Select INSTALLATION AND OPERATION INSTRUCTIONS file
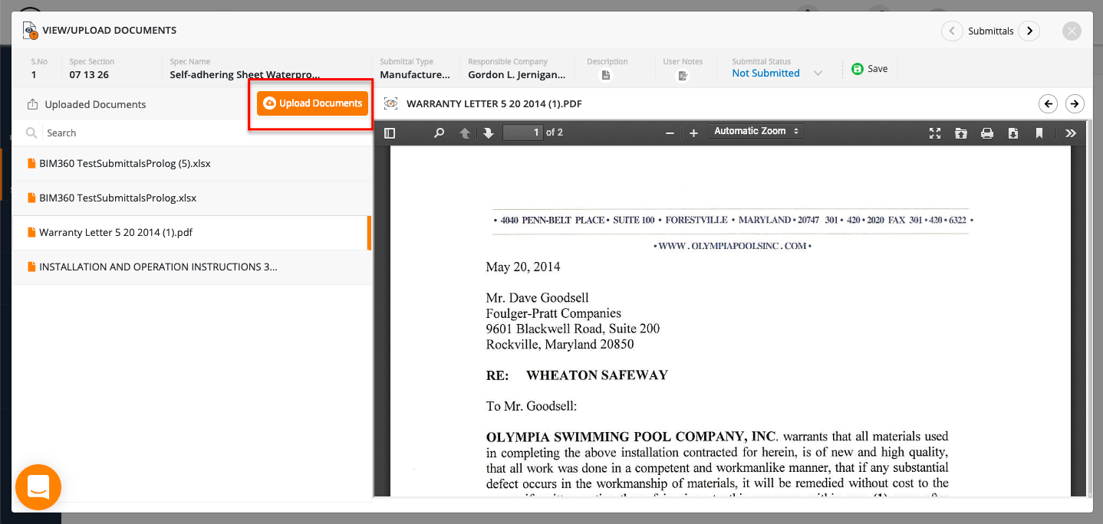The height and width of the screenshot is (524, 1103). click(x=192, y=267)
